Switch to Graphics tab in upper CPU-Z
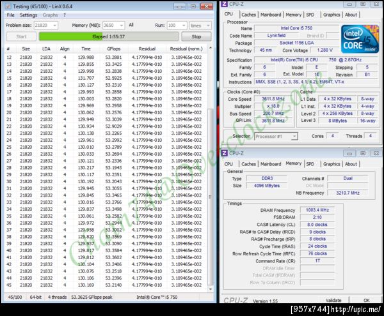The image size is (384, 316). point(332,15)
